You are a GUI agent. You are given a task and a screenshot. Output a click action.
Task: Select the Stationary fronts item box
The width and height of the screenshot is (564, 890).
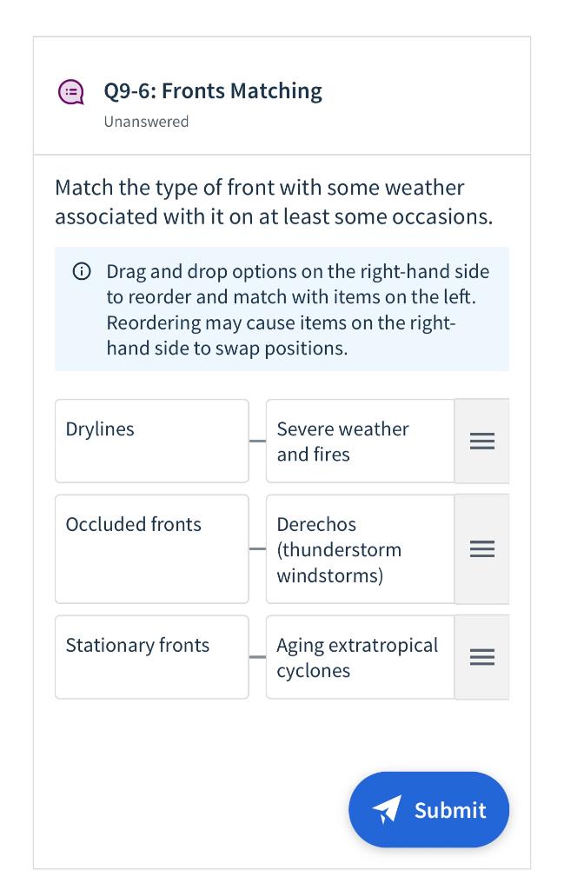[151, 657]
